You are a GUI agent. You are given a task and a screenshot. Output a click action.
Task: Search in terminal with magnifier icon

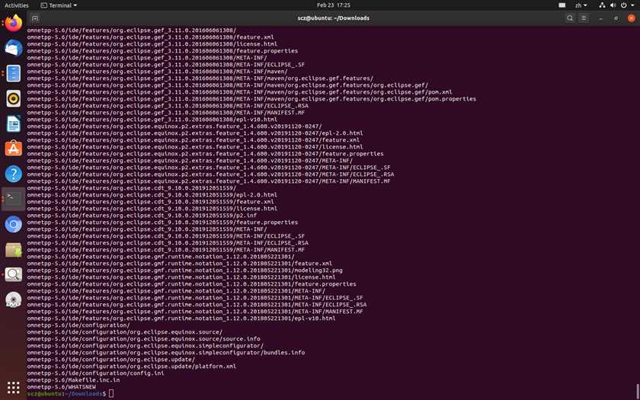570,18
